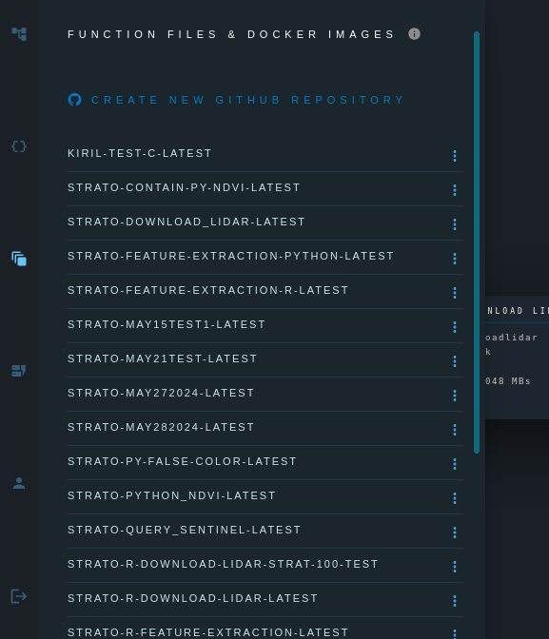Viewport: 549px width, 639px height.
Task: Select STRATO-PY-FALSE-COLOR-LATEST entry
Action: point(182,461)
